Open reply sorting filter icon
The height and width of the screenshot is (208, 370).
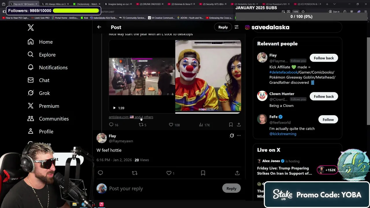coord(236,27)
